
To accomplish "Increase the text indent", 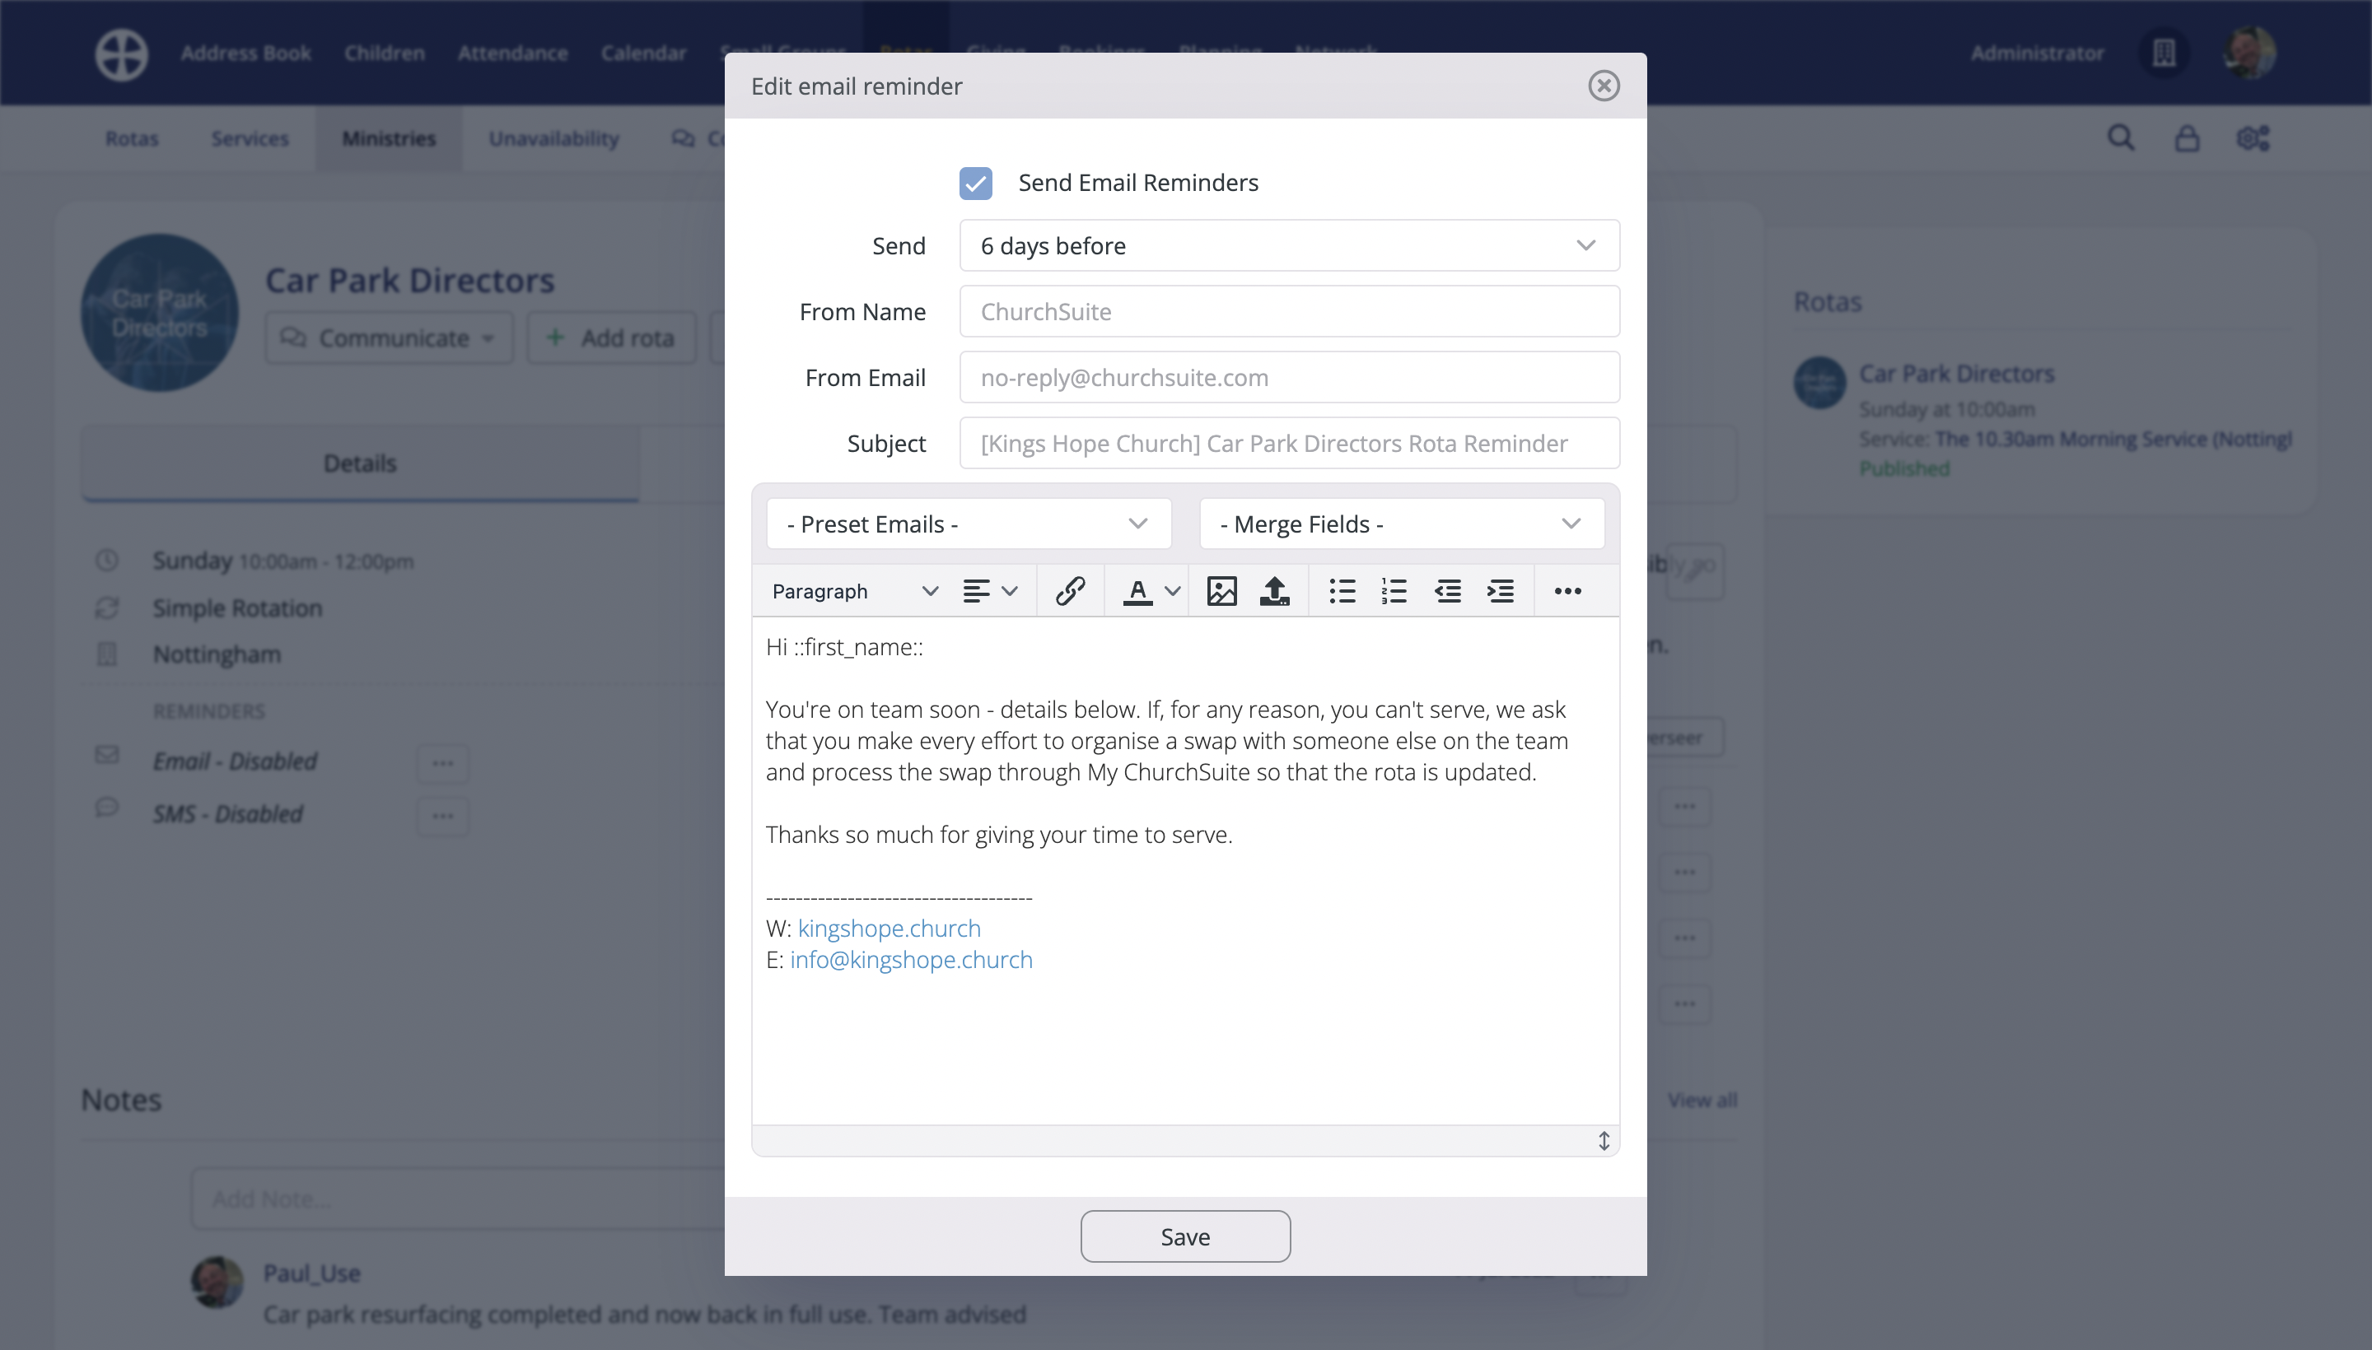I will click(x=1500, y=591).
